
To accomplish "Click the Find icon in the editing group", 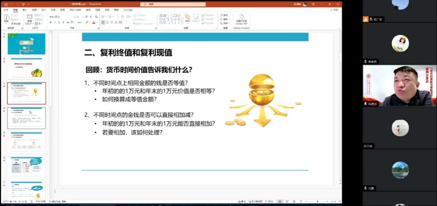I will 224,15.
